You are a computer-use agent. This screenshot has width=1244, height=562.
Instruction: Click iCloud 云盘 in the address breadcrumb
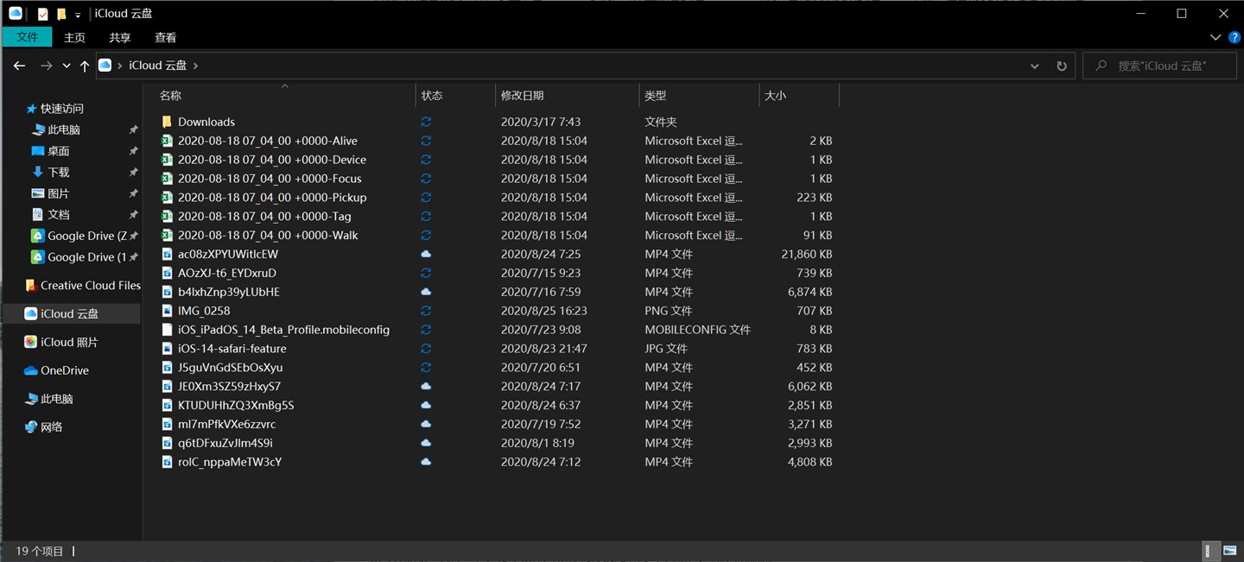tap(157, 66)
